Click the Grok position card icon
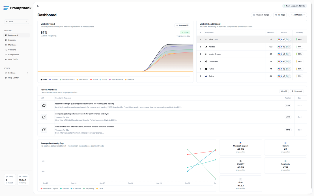This screenshot has height=196, width=314. click(x=240, y=179)
